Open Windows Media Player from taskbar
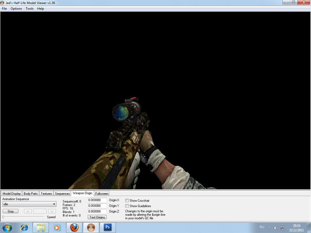Screen dimensions: 311x233 point(57,228)
